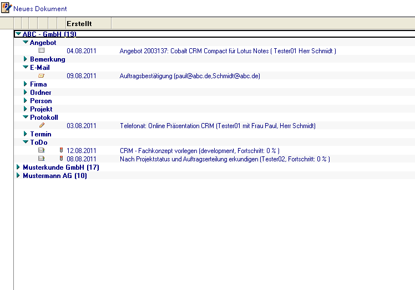Expand the Bemerkung category

(26, 59)
